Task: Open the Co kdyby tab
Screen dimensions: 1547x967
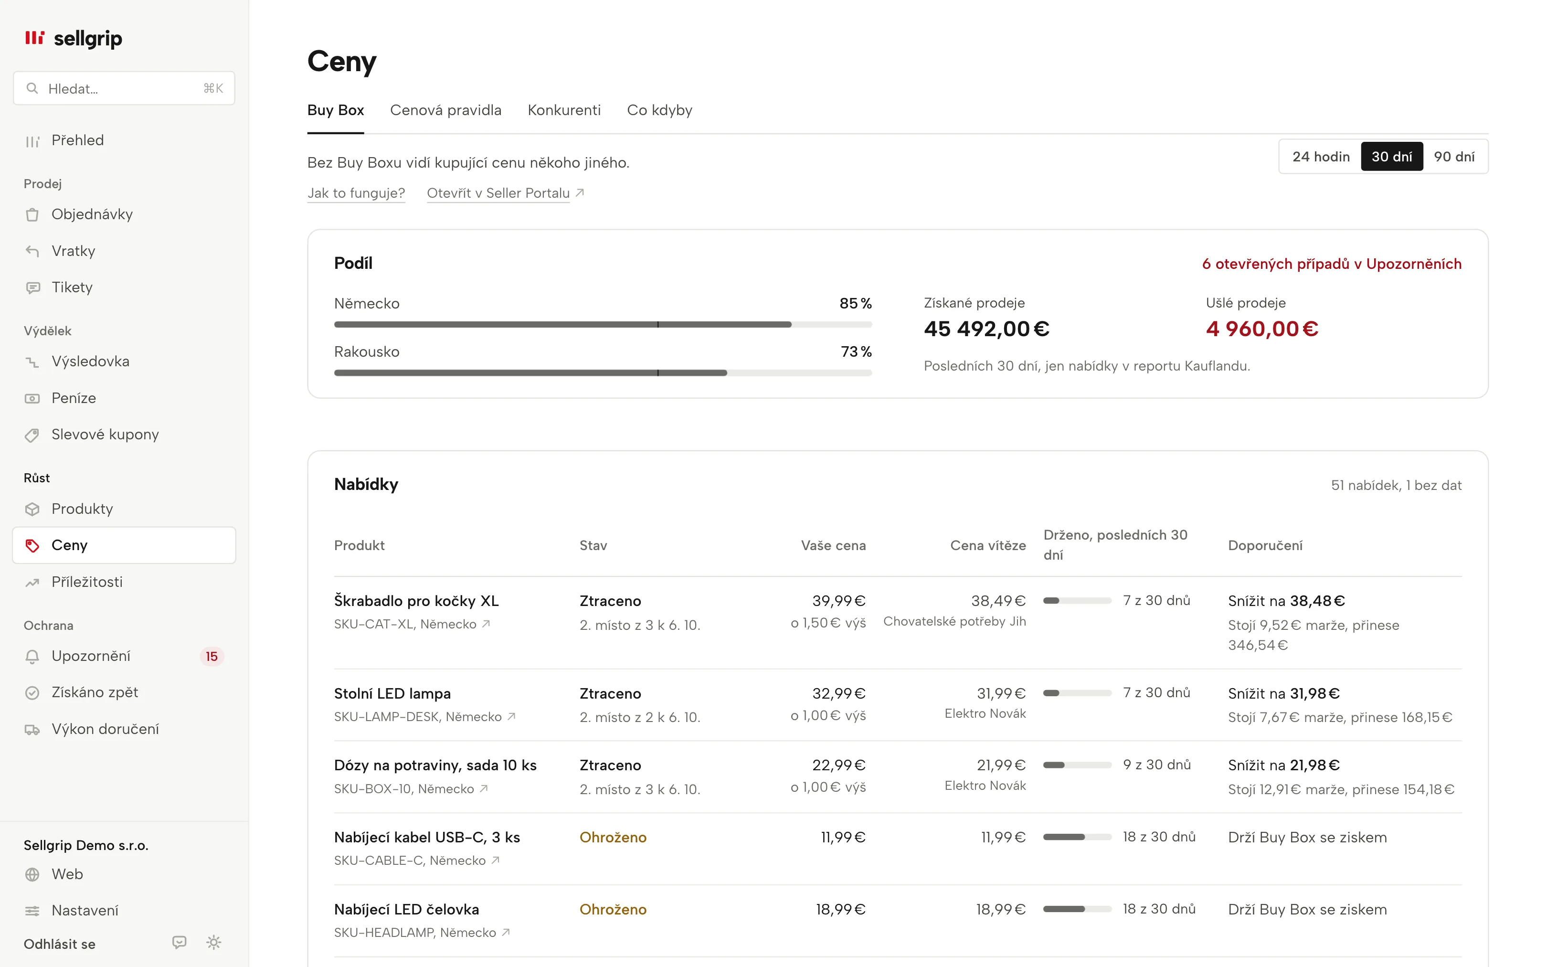Action: [659, 110]
